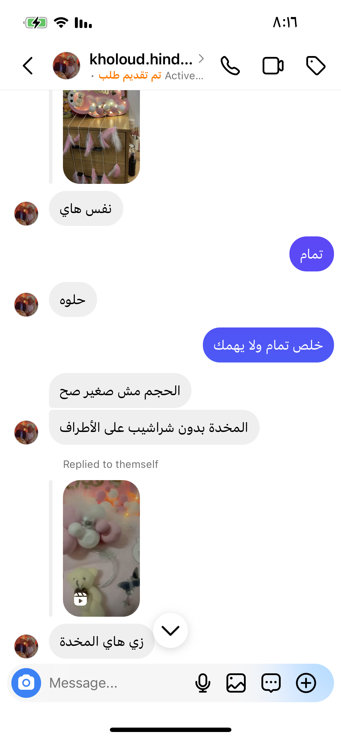341x739 pixels.
Task: Open saved replies speech bubble icon
Action: [x=271, y=683]
